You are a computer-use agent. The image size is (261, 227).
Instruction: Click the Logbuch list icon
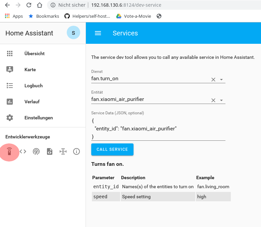tap(10, 86)
